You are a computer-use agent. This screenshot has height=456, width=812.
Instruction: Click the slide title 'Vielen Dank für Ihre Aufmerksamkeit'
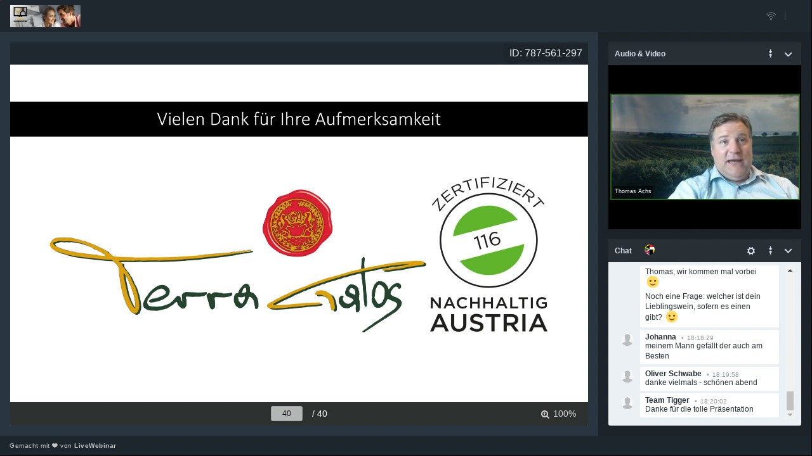click(299, 119)
